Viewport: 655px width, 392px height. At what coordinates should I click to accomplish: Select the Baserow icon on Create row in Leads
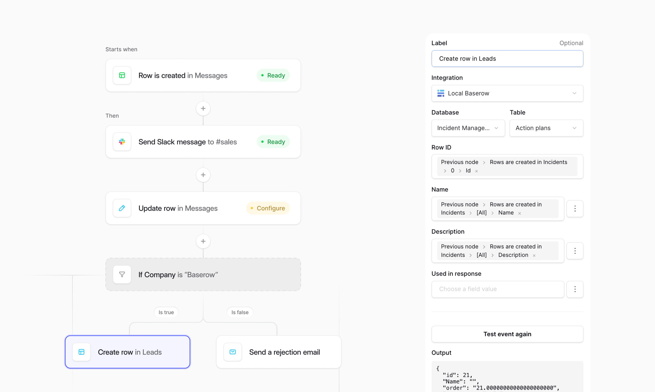tap(81, 352)
